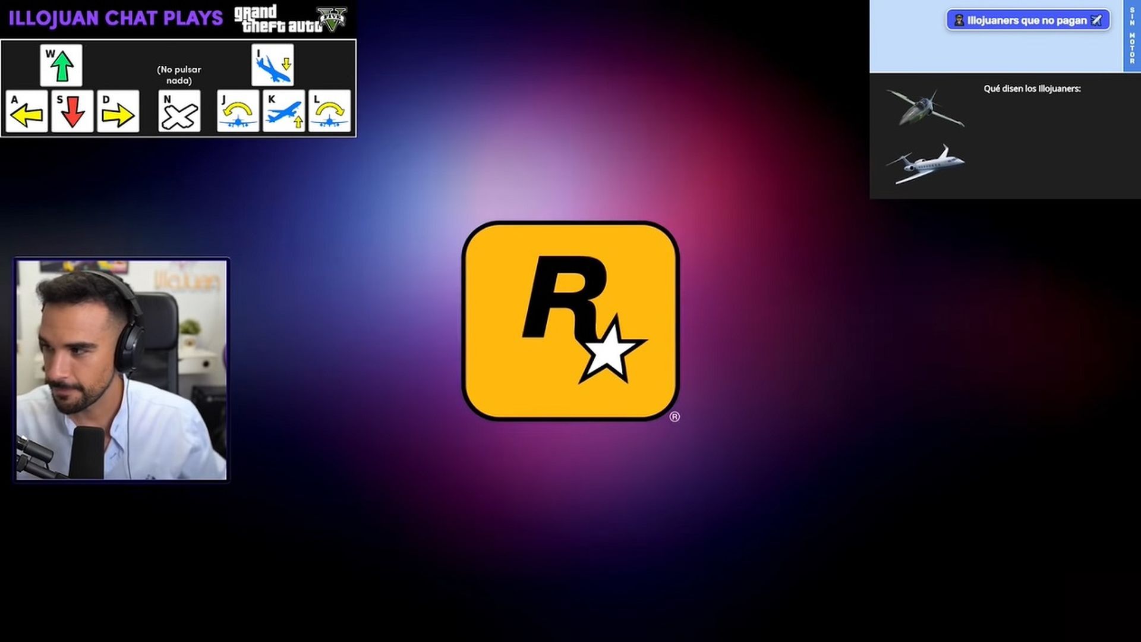The height and width of the screenshot is (642, 1141).
Task: Select the D right arrow key icon
Action: pyautogui.click(x=118, y=111)
